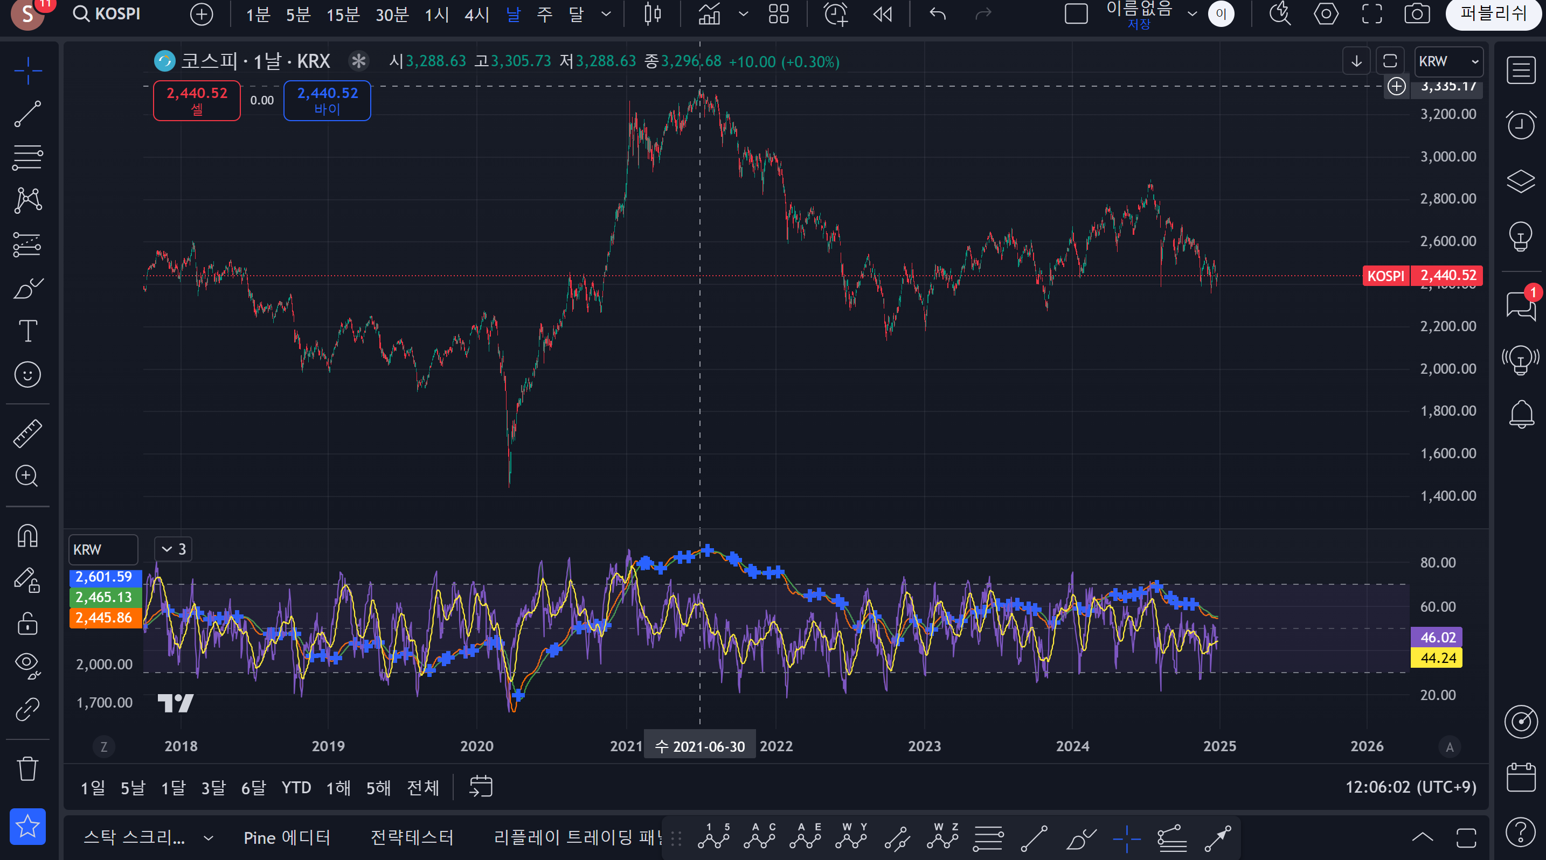Toggle hide all drawings eye icon
Image resolution: width=1546 pixels, height=860 pixels.
(27, 665)
